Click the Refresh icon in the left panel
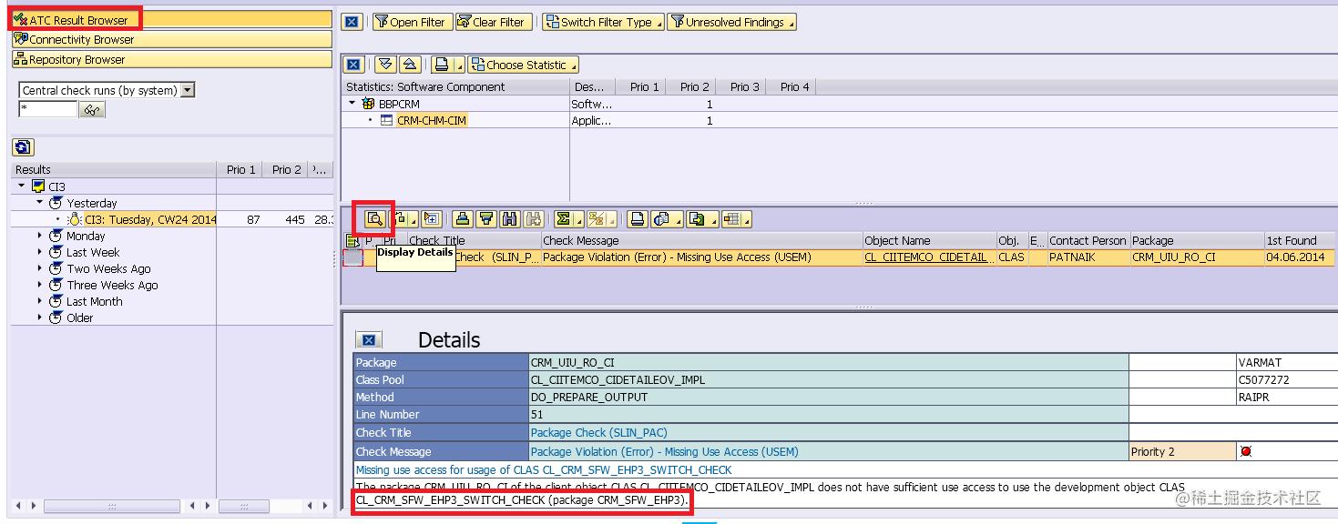 click(x=21, y=146)
